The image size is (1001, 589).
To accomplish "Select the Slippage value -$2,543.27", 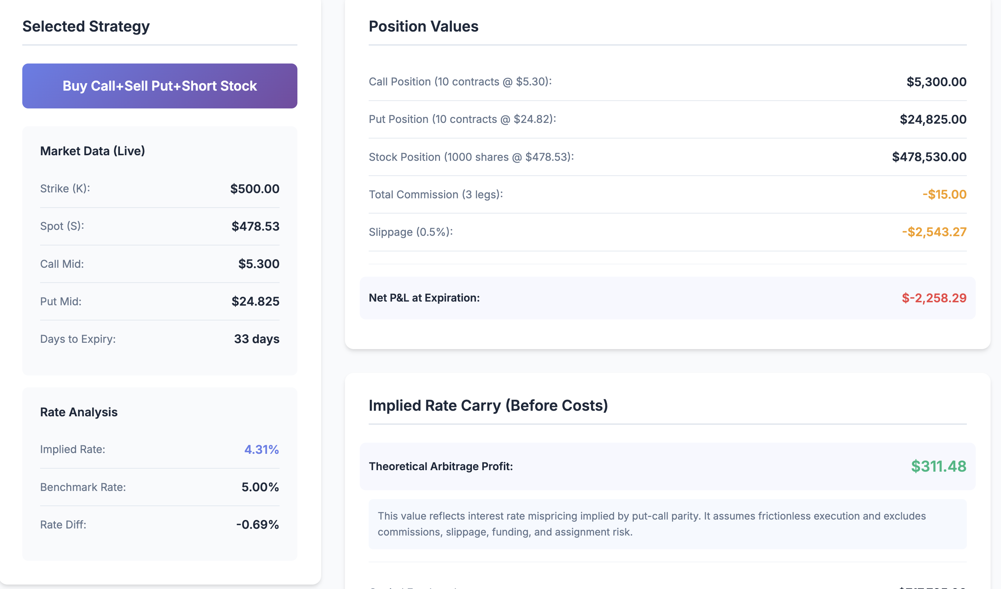I will [x=934, y=232].
